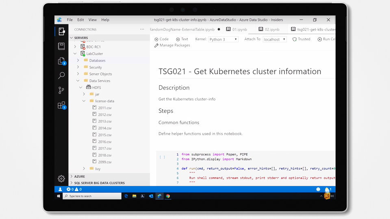Click the Windows Start button
390x219 pixels.
point(58,196)
